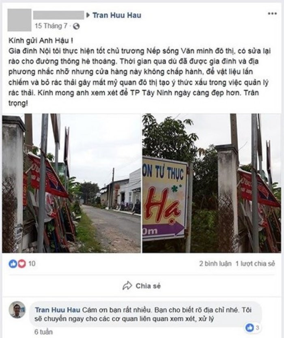The width and height of the screenshot is (284, 338).
Task: Click the red heart reaction icon
Action: coord(22,264)
